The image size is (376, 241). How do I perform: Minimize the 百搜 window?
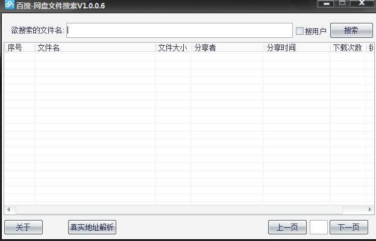[x=326, y=4]
